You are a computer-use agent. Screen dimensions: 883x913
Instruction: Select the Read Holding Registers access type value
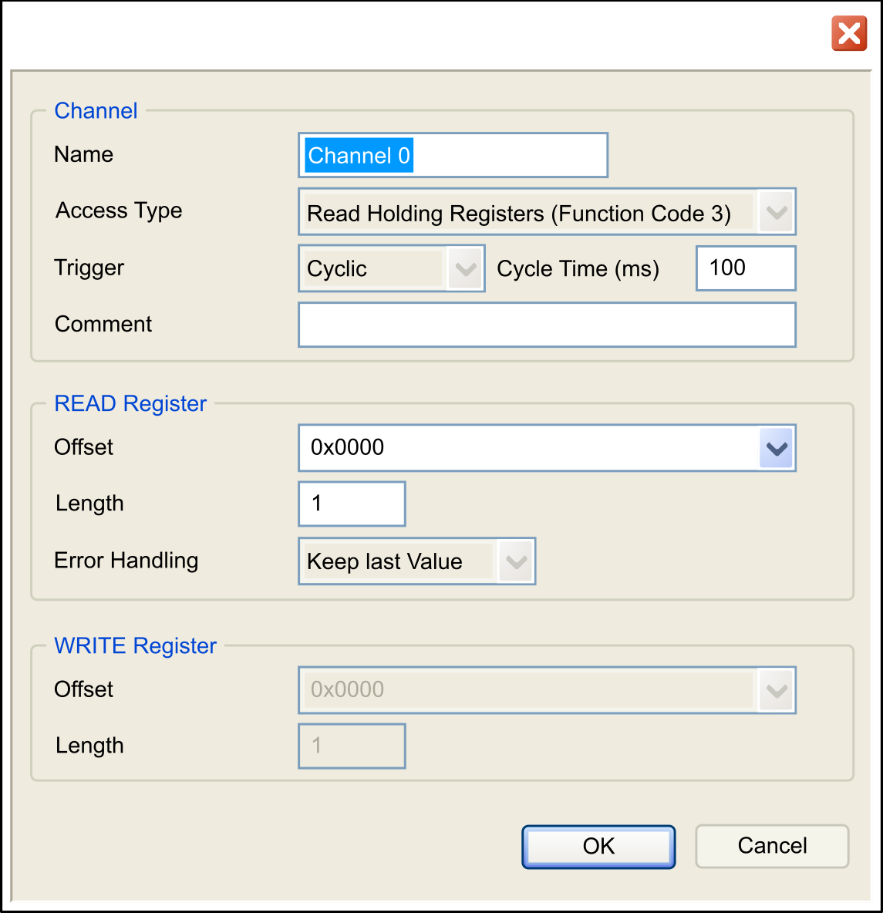[x=519, y=214]
